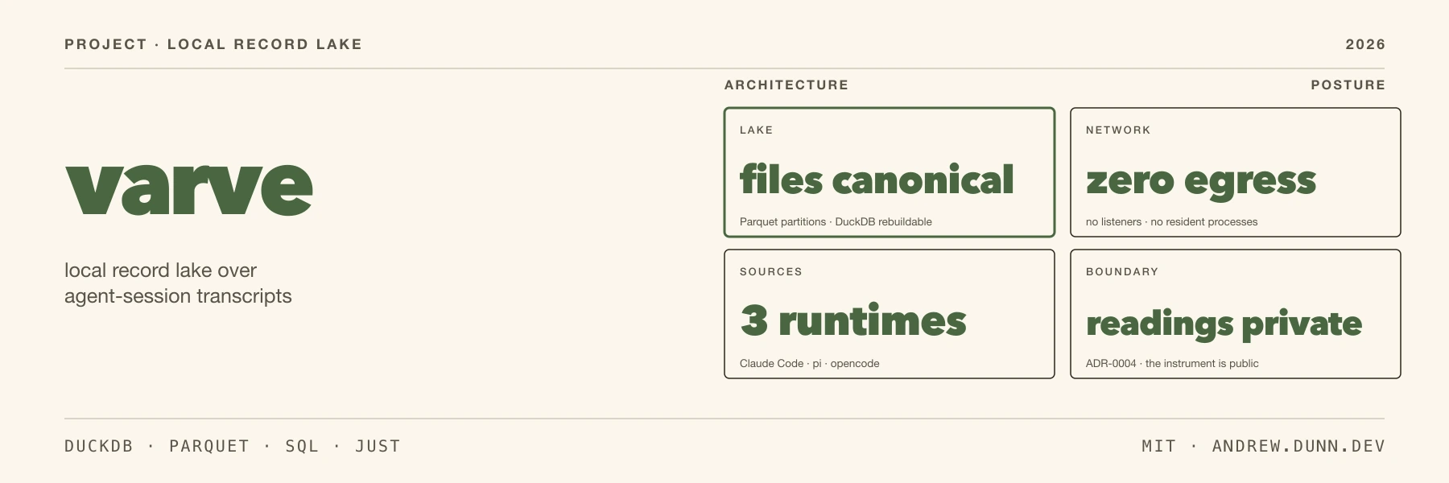Click the PARQUET footer label
The height and width of the screenshot is (483, 1449).
209,446
